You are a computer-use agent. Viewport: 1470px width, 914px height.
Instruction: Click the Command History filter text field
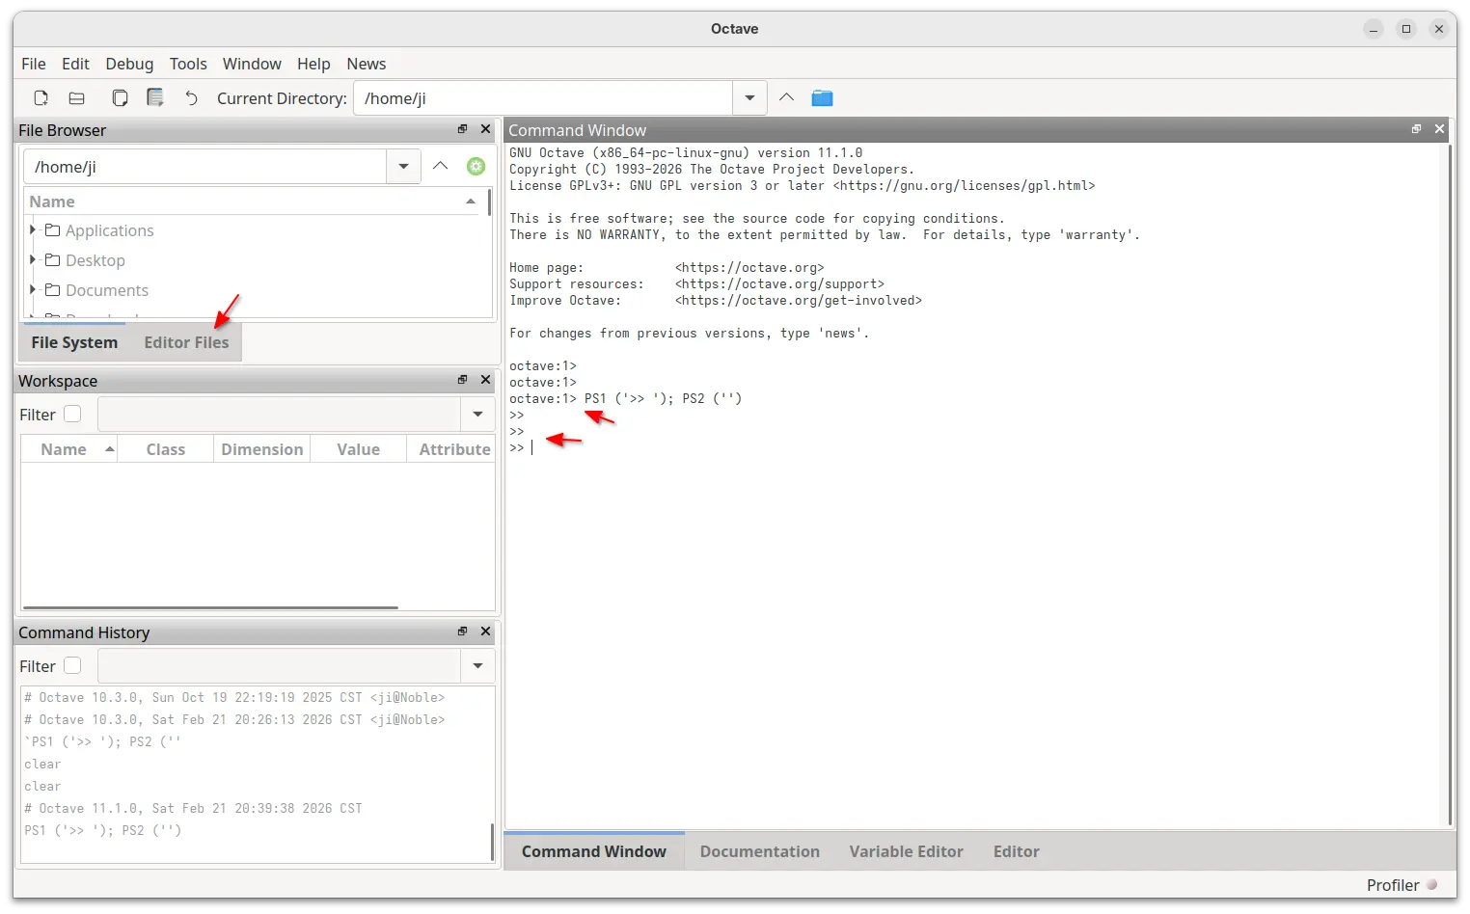click(x=279, y=666)
